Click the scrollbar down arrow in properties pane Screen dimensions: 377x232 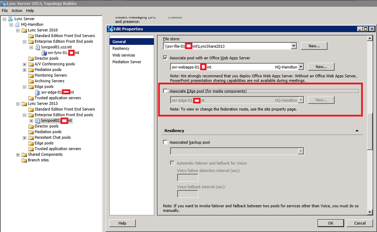pos(370,212)
